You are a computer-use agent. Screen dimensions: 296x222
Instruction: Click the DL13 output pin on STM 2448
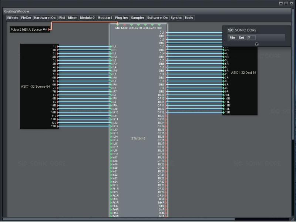click(166, 116)
